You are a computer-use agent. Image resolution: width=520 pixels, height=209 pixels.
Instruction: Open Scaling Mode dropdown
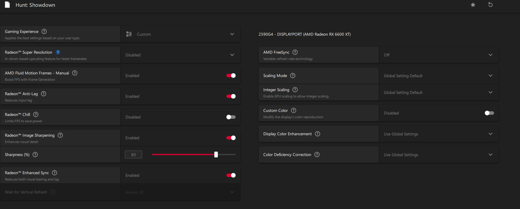click(x=439, y=76)
